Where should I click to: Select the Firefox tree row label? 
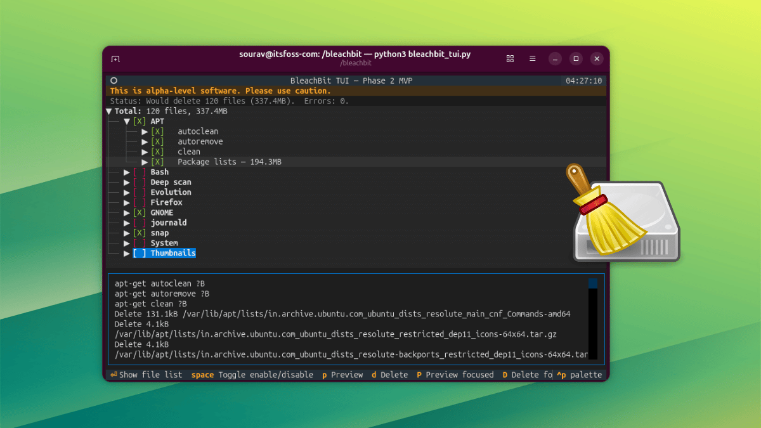[166, 202]
